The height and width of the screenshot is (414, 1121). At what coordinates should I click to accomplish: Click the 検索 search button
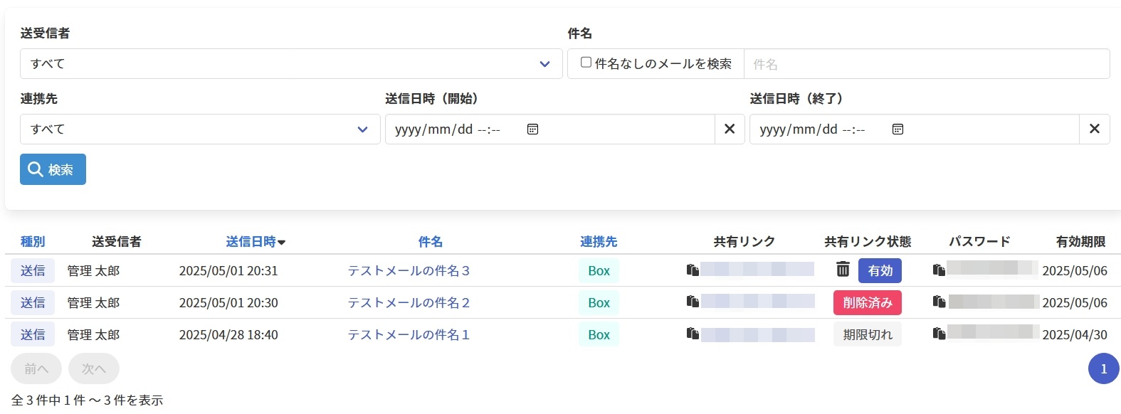click(53, 169)
